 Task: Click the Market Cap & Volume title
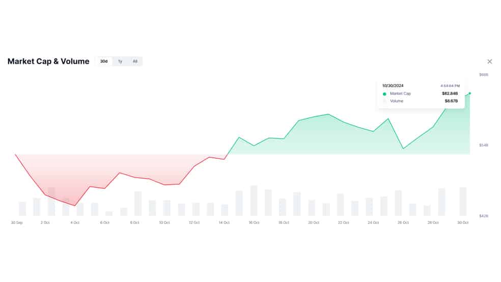coord(48,61)
